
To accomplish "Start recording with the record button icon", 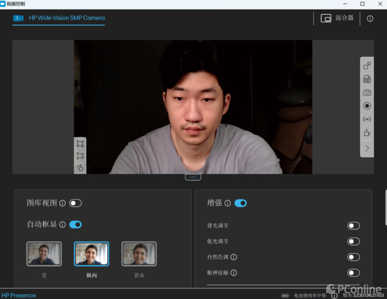I will click(x=367, y=106).
